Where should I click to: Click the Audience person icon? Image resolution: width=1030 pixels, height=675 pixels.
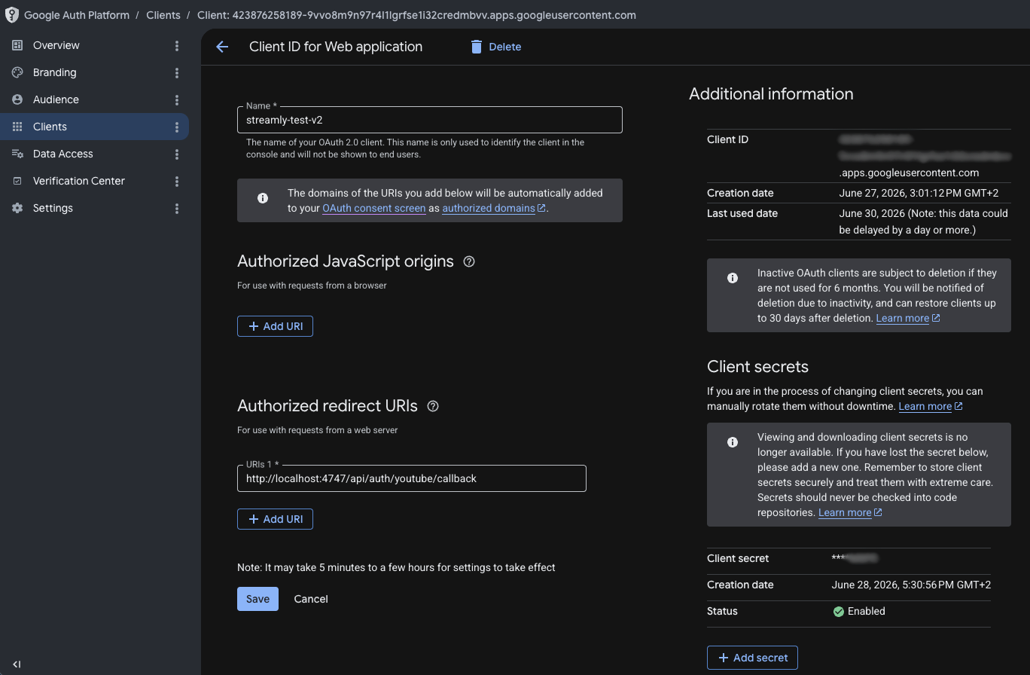pos(17,99)
